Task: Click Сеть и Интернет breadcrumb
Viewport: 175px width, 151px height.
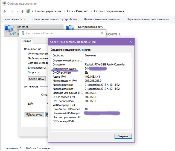Action: tap(78, 11)
